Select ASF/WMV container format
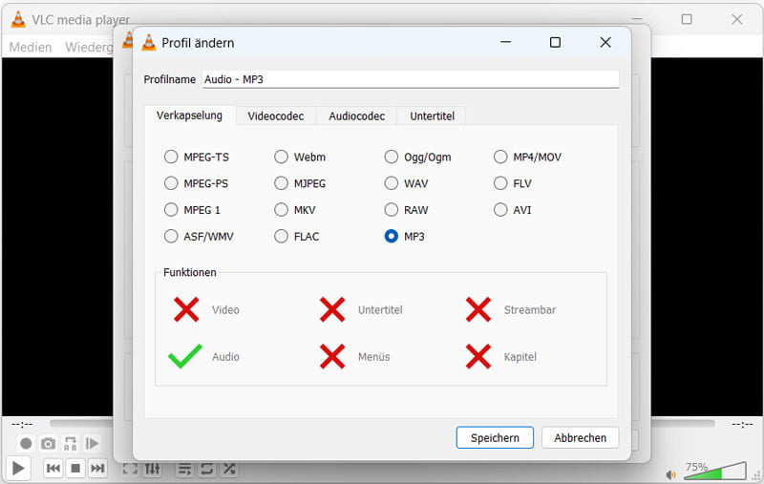 [x=171, y=236]
